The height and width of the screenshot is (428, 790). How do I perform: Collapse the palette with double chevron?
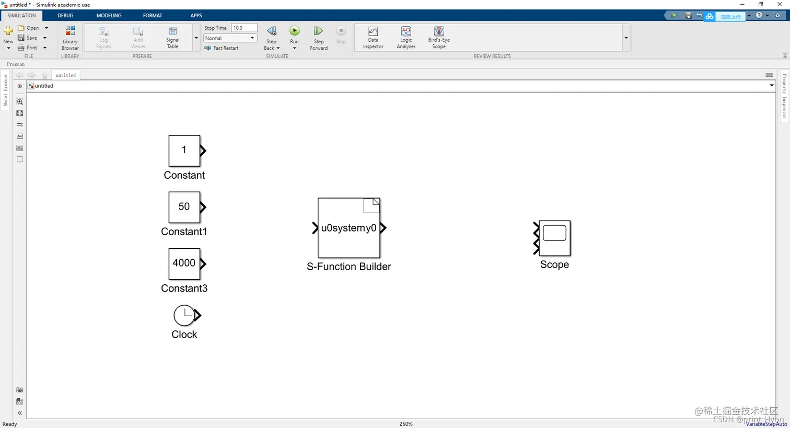click(x=20, y=413)
